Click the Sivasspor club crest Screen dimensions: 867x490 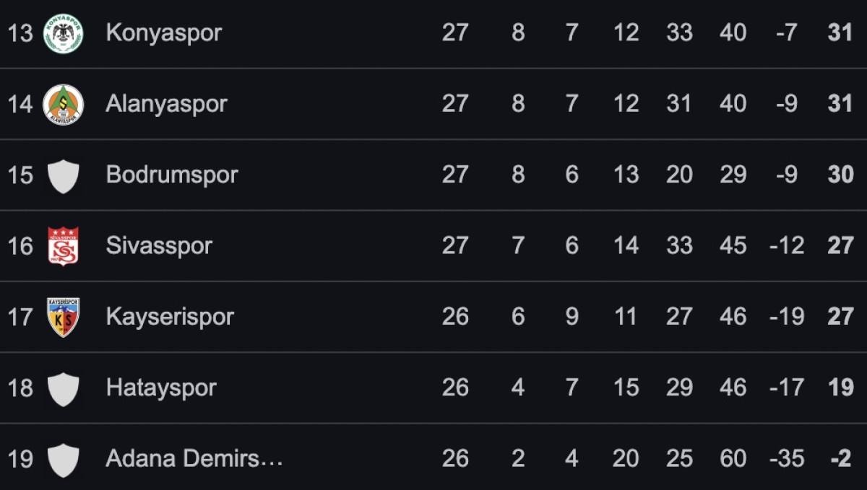pyautogui.click(x=64, y=246)
